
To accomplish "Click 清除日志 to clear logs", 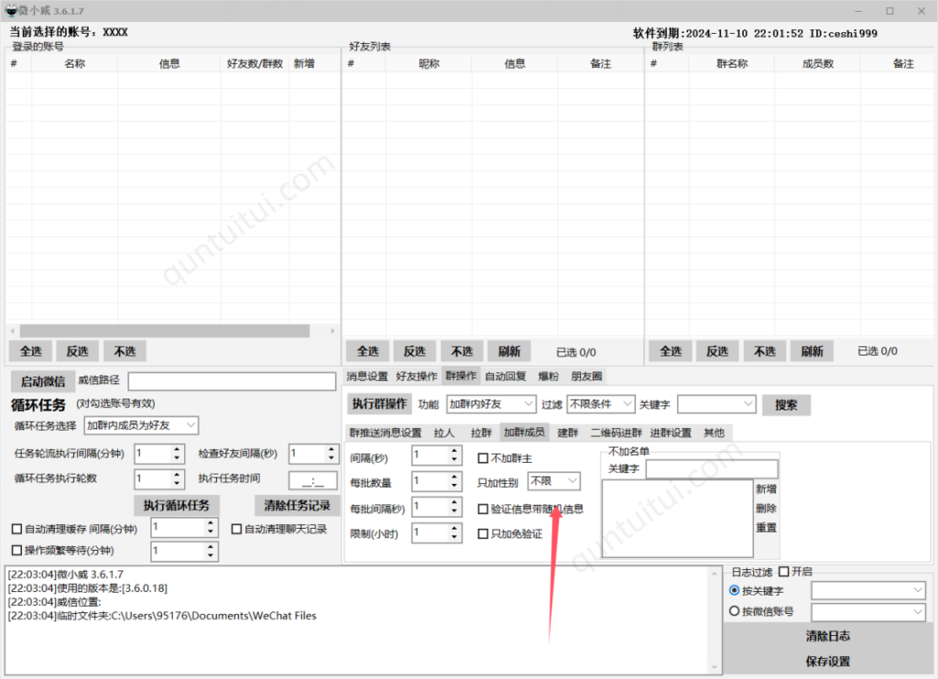I will point(827,635).
